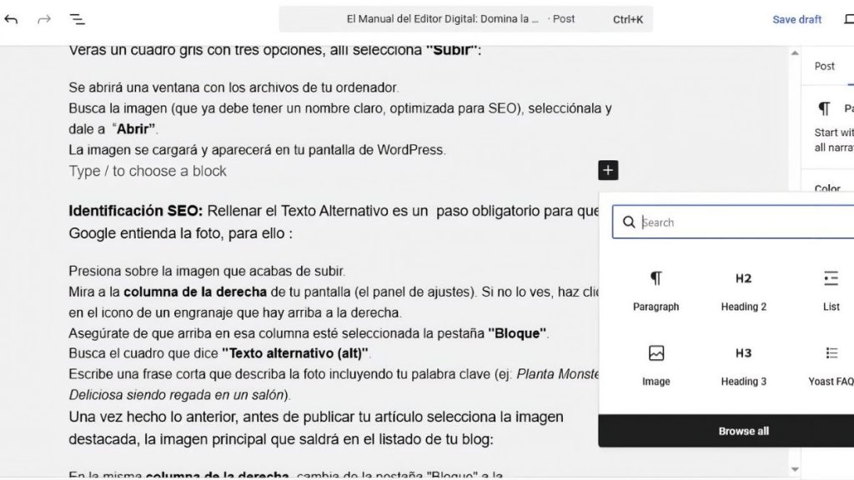Click the black plus add-block button
The image size is (854, 480).
click(x=608, y=170)
